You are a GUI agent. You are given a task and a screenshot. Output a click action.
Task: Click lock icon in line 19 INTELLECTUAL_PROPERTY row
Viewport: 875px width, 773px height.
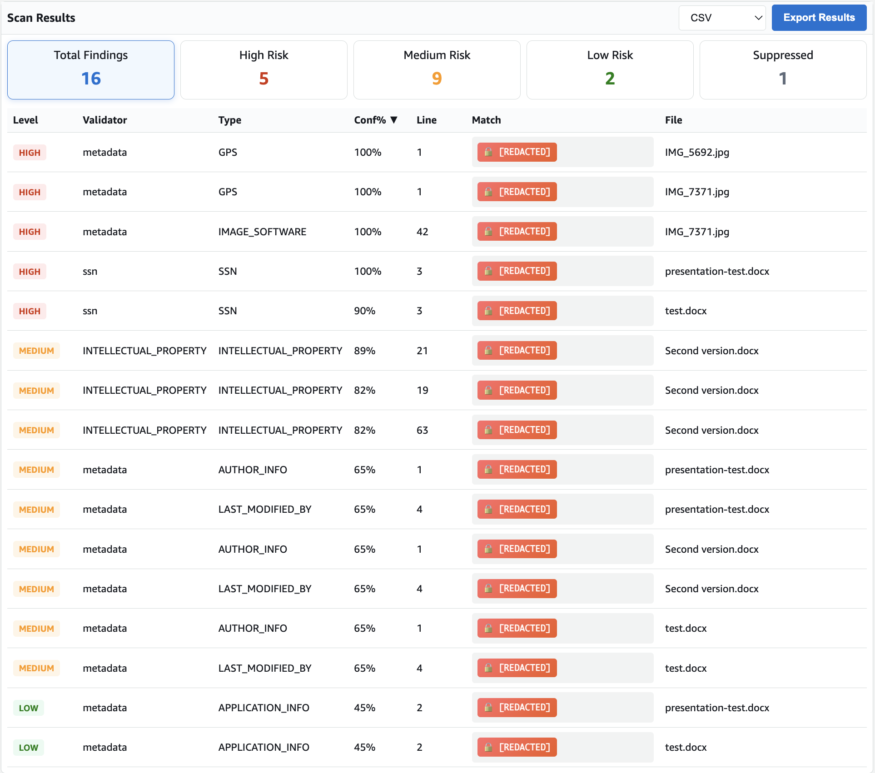tap(488, 391)
